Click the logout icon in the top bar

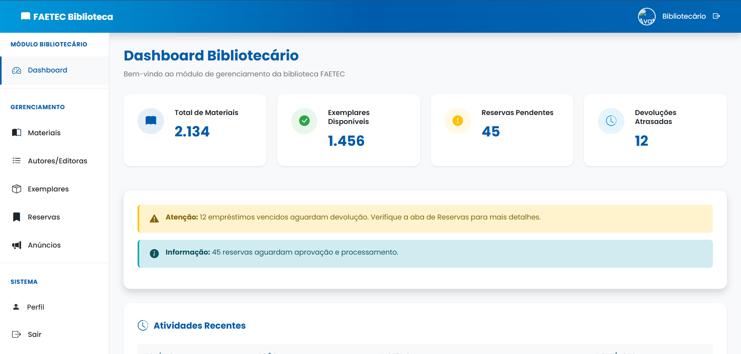tap(717, 16)
